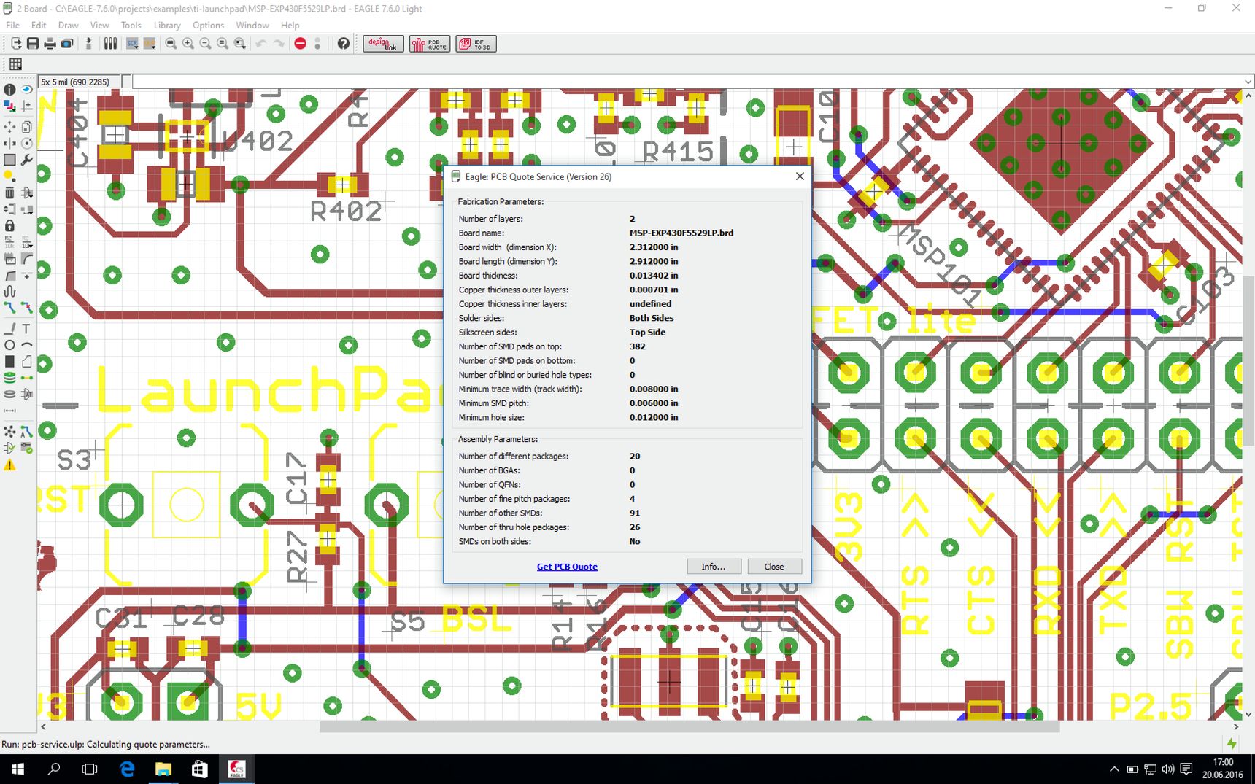Viewport: 1255px width, 784px height.
Task: Click the Info... button in dialog
Action: tap(714, 567)
